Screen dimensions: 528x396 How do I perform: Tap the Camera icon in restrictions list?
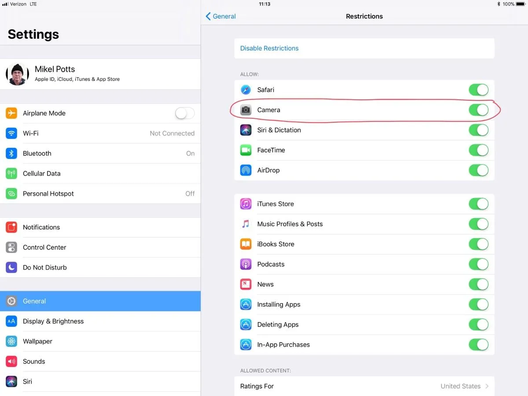[246, 110]
